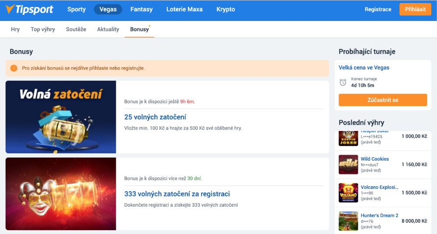Screen dimensions: 437x234
Task: Click the 1 000,00 Kč win amount
Action: coord(414,136)
